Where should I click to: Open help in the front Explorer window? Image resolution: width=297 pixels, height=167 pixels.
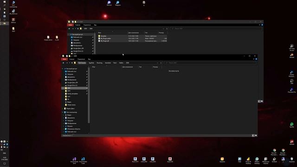pos(256,59)
